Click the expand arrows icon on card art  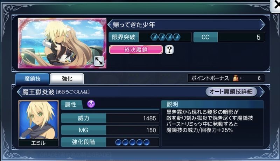[99, 61]
